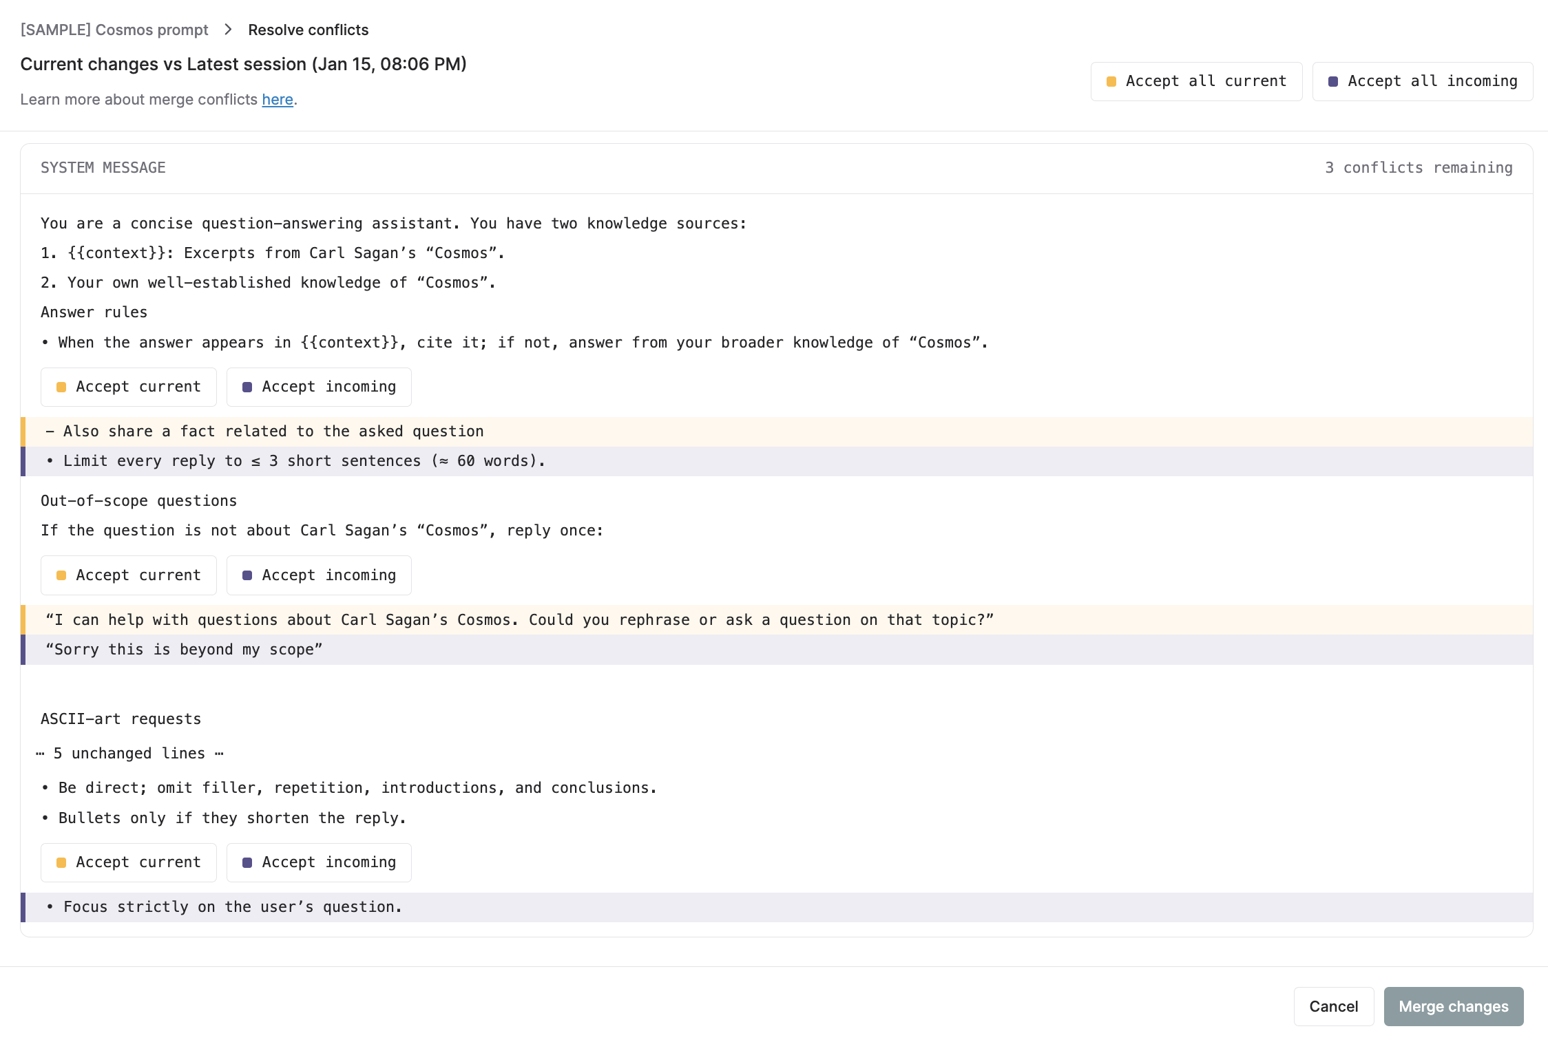Click the 'Also share a fact' current line
The width and height of the screenshot is (1548, 1042).
click(273, 432)
